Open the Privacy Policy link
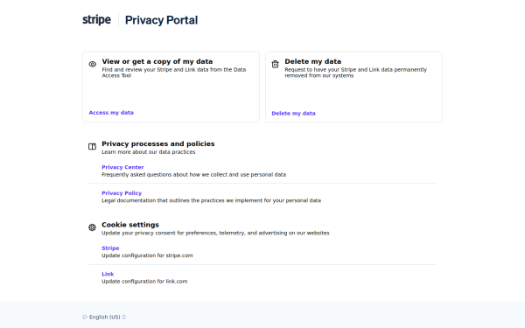 click(x=122, y=193)
